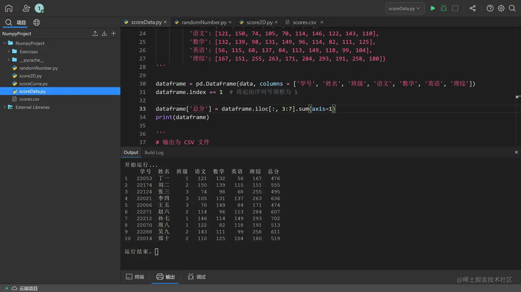Click the terminal icon beside 终端
Viewport: 521px width, 292px height.
[x=129, y=277]
